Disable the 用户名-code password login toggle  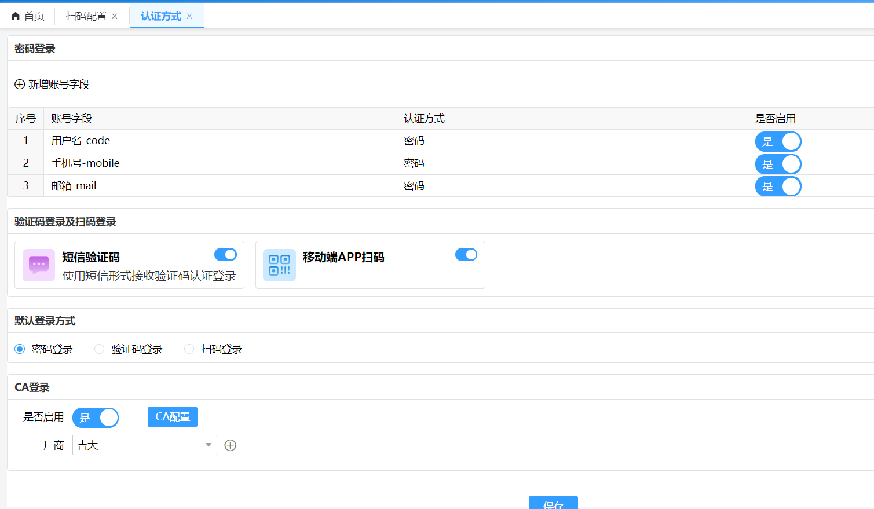click(x=778, y=141)
